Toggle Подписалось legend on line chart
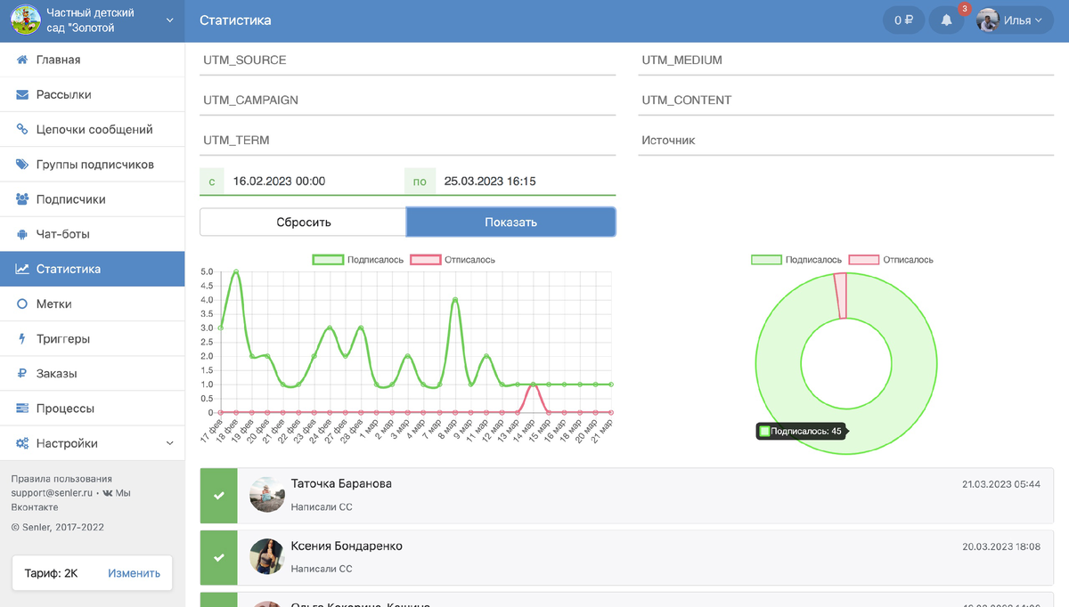The width and height of the screenshot is (1069, 607). pos(358,260)
